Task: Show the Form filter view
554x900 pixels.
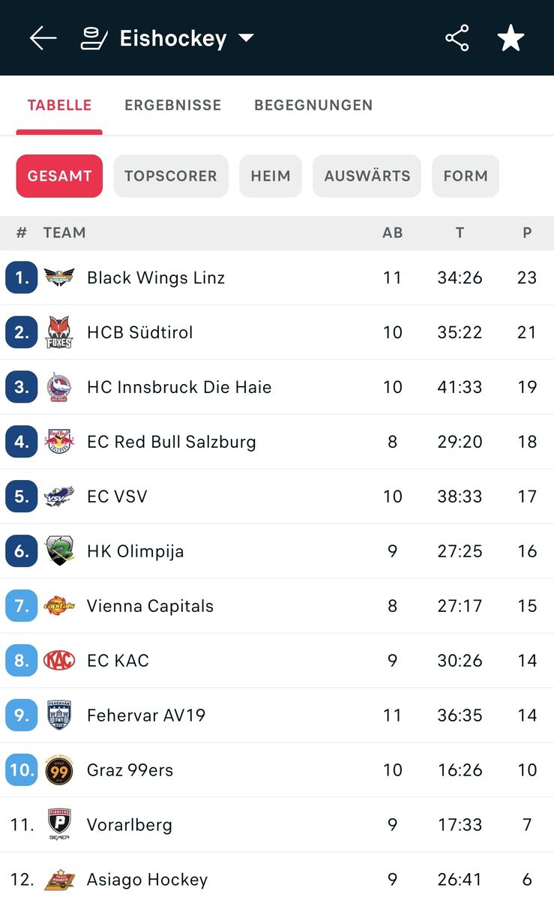Action: (x=466, y=176)
